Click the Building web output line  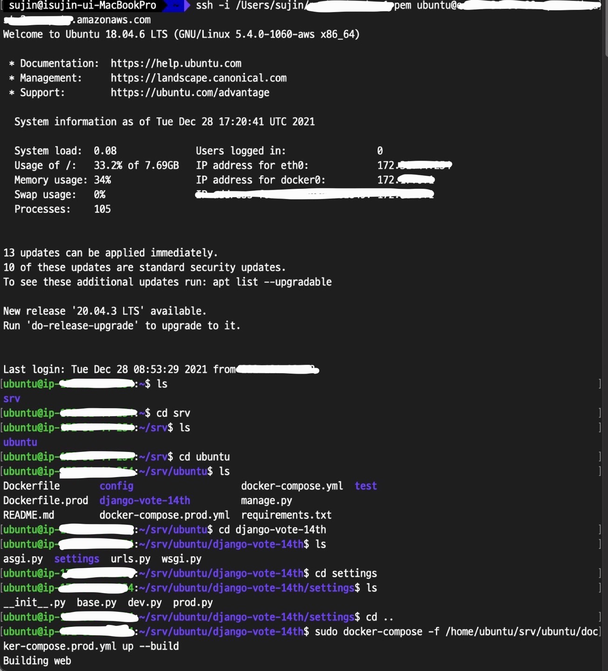click(x=37, y=660)
